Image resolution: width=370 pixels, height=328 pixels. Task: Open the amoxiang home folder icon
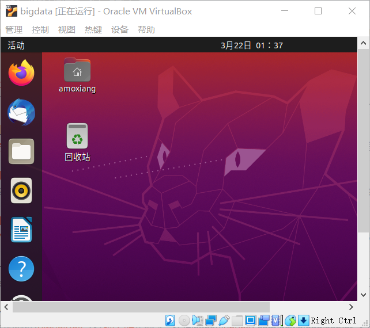[x=77, y=75]
